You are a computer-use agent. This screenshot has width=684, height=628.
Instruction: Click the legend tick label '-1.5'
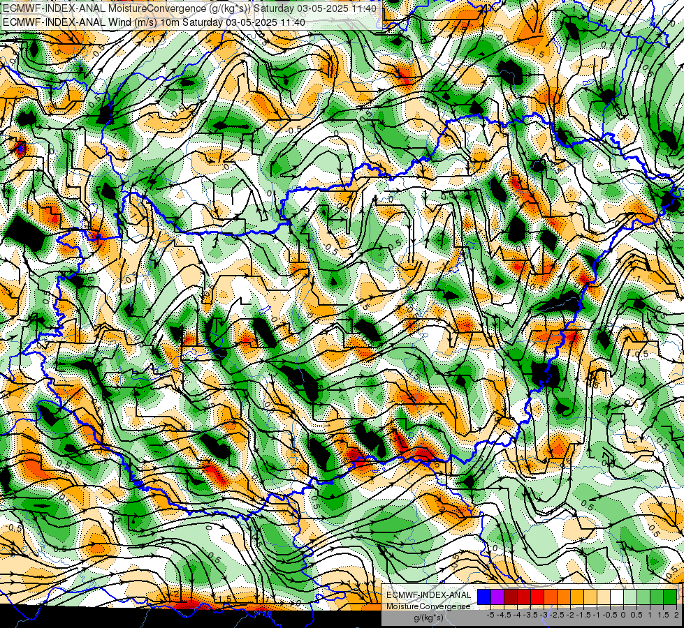click(583, 615)
